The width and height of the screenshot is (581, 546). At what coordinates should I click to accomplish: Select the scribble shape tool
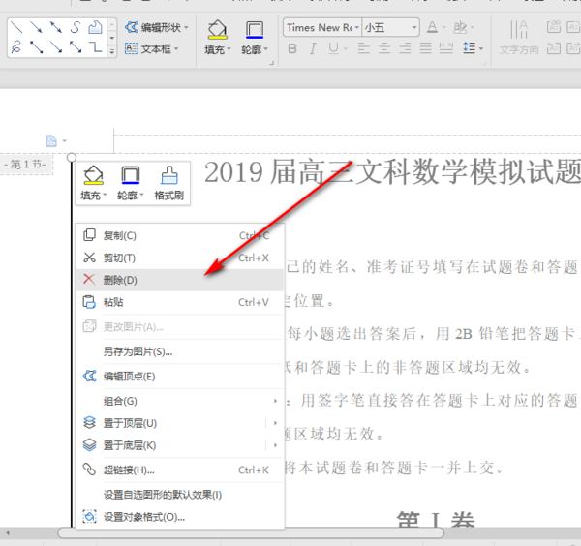[x=16, y=47]
